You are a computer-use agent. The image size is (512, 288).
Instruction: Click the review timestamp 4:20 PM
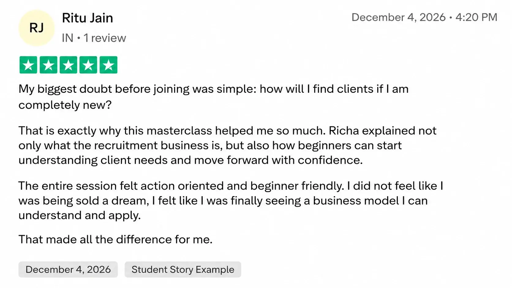pyautogui.click(x=476, y=17)
